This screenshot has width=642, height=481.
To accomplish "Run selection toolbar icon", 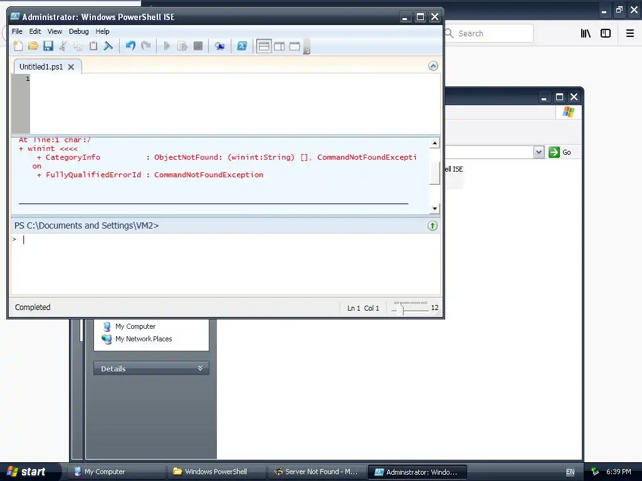I will [x=182, y=46].
